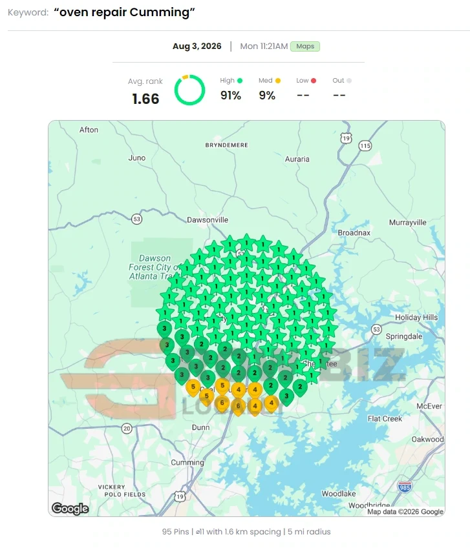Click the "High" legend label

(227, 81)
